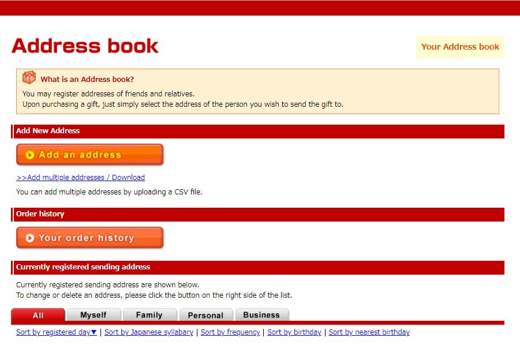Screen dimensions: 520x345
Task: Follow the Add multiple addresses / Download link
Action: pos(80,178)
